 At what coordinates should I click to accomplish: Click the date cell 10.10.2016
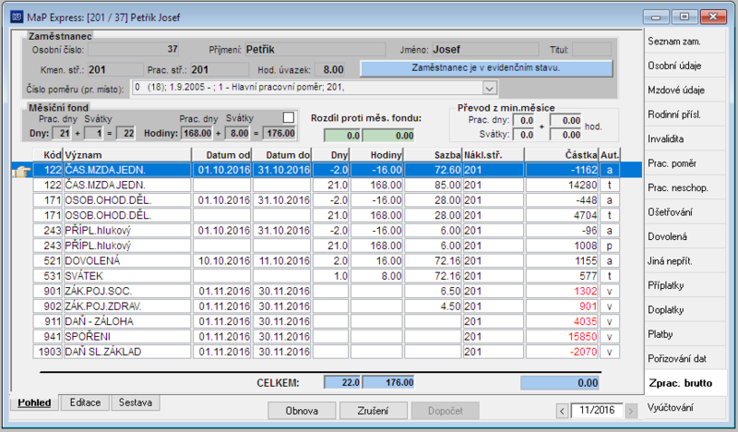click(222, 261)
